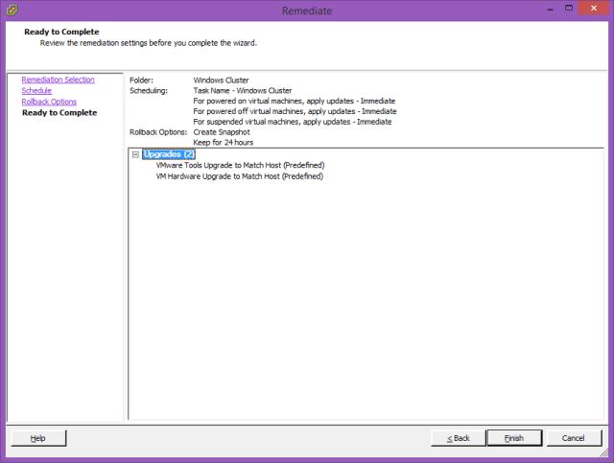Screen dimensions: 614x463
Task: Select VM Hardware Upgrade to Match Host
Action: tap(240, 176)
